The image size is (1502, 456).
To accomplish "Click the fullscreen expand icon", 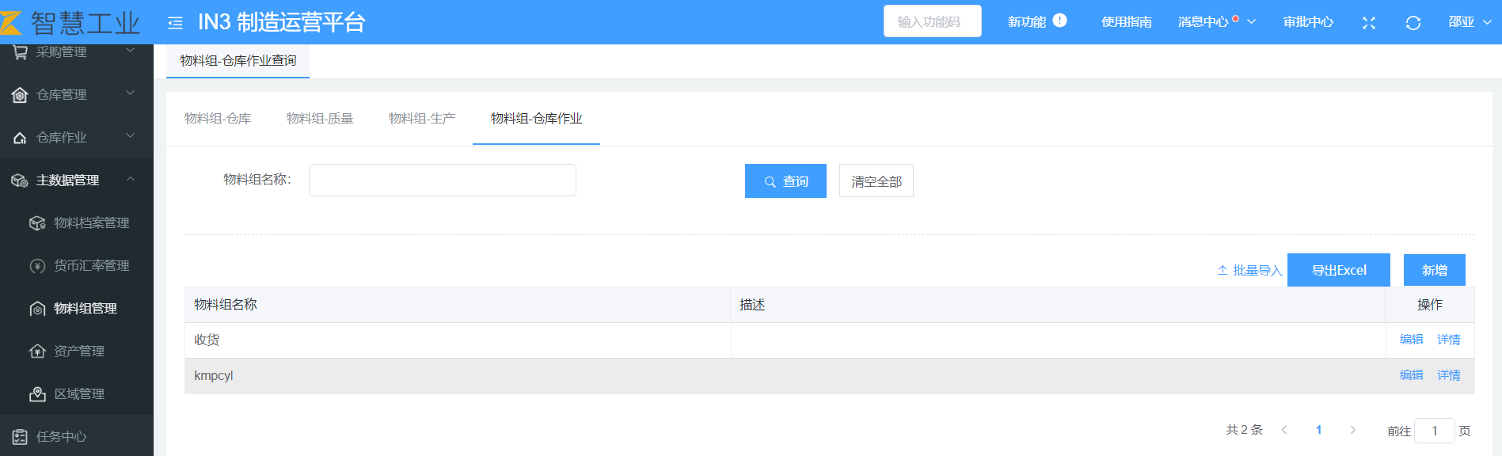I will coord(1368,23).
